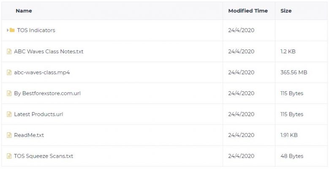
Task: Sort by the Name column header
Action: [24, 11]
